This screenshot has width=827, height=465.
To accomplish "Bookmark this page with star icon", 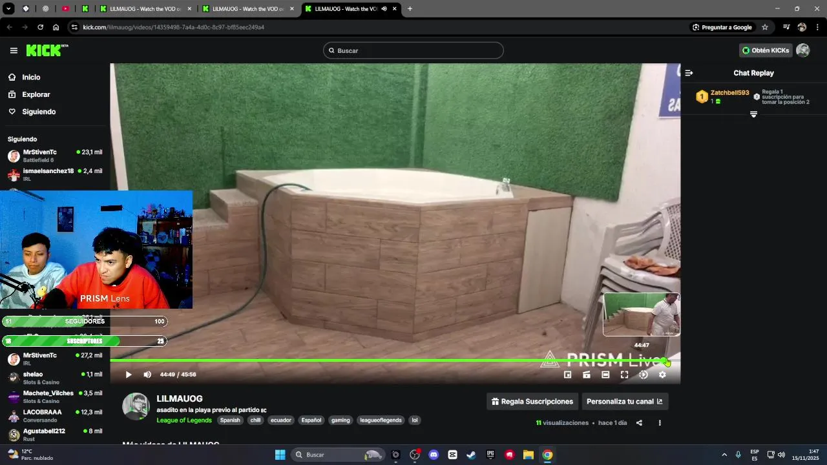I will point(765,27).
